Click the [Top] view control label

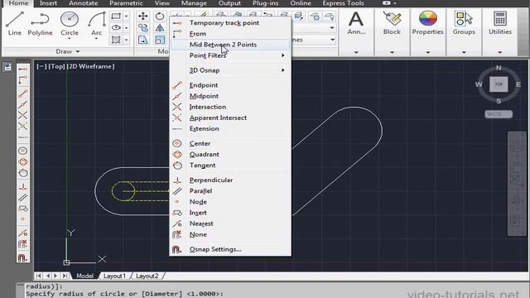[56, 66]
